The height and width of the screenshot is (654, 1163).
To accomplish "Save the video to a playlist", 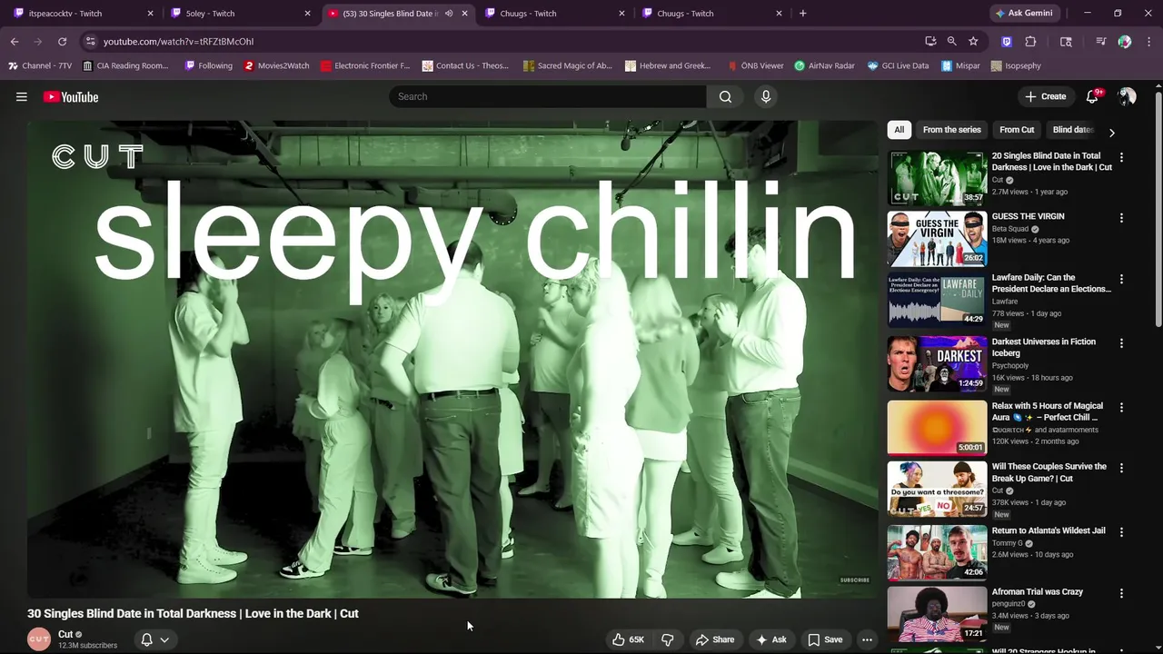I will [x=825, y=639].
